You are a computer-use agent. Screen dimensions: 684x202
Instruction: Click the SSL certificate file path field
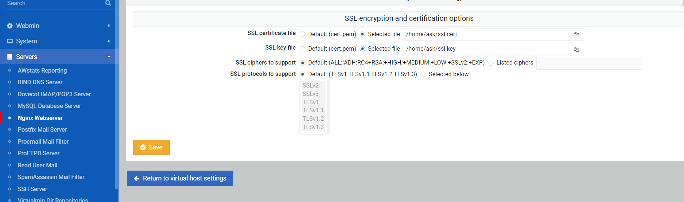(x=485, y=34)
